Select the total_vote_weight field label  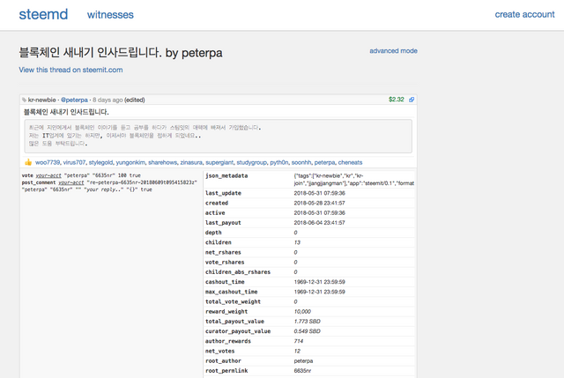(x=233, y=301)
